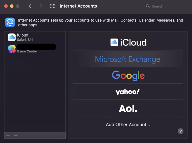Click the Internet Accounts @ icon
192x143 pixels.
[10, 22]
